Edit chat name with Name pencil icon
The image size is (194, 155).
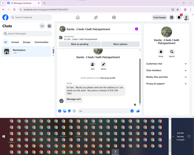[104, 64]
